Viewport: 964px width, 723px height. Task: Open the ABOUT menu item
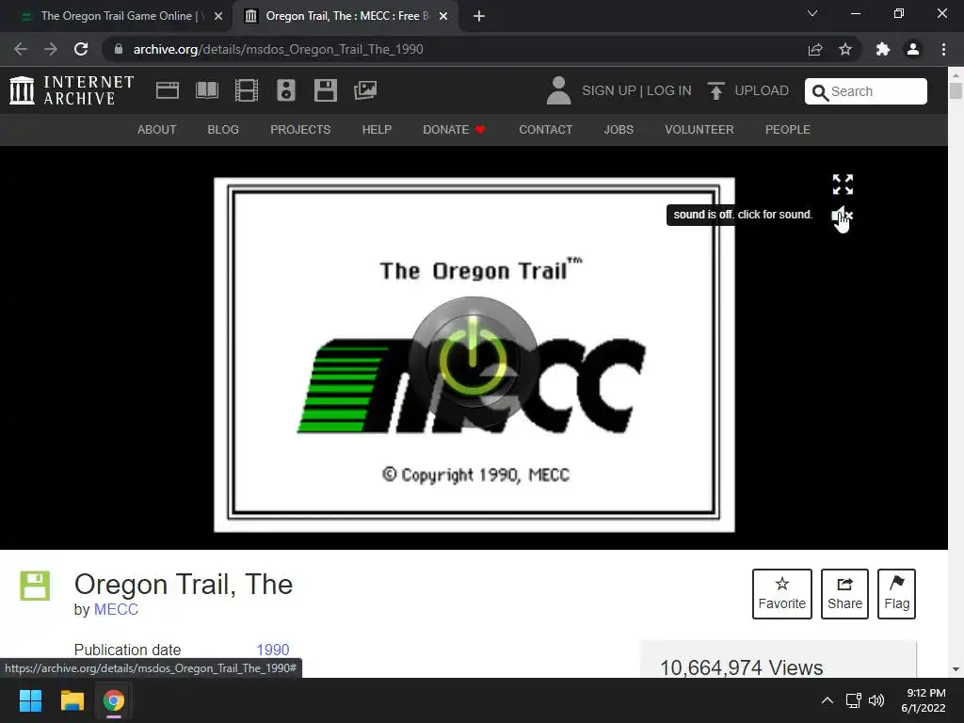click(157, 130)
